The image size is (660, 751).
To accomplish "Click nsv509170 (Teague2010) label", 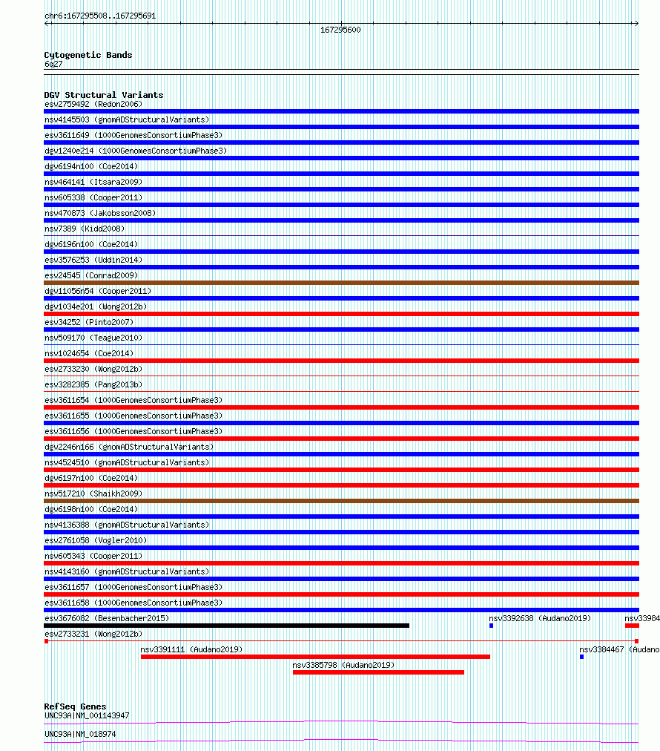I will coord(93,338).
